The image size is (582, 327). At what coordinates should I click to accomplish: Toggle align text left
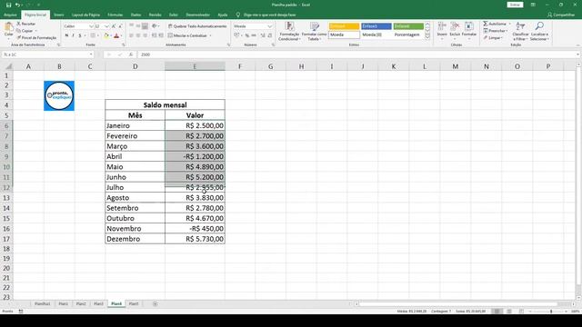point(131,35)
